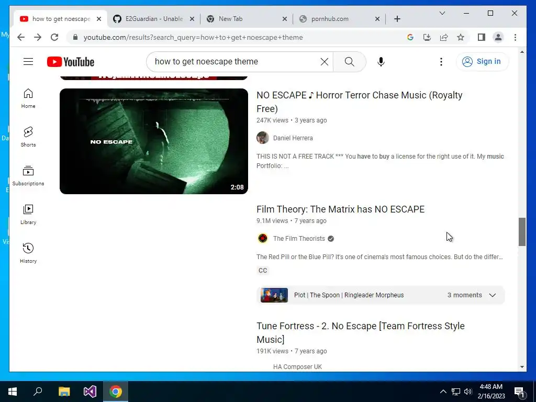Click the YouTube logo

pyautogui.click(x=71, y=62)
